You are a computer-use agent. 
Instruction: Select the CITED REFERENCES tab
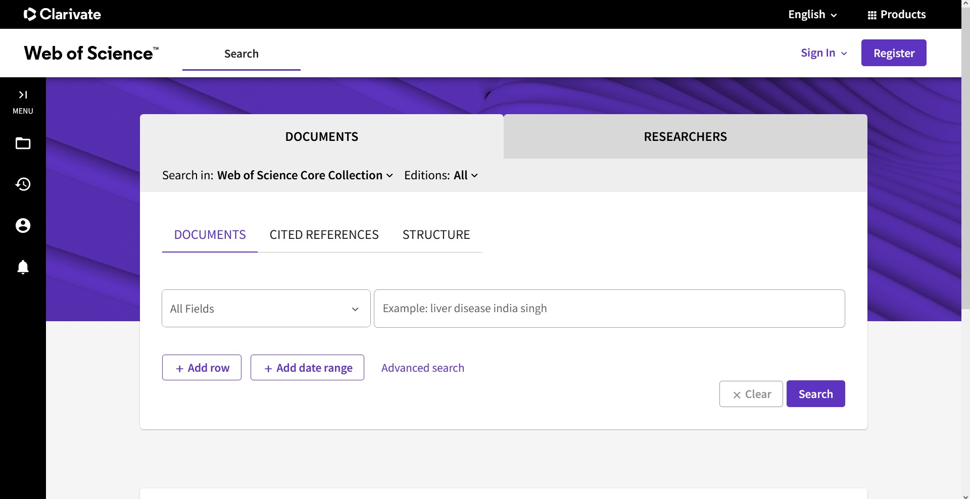tap(324, 235)
